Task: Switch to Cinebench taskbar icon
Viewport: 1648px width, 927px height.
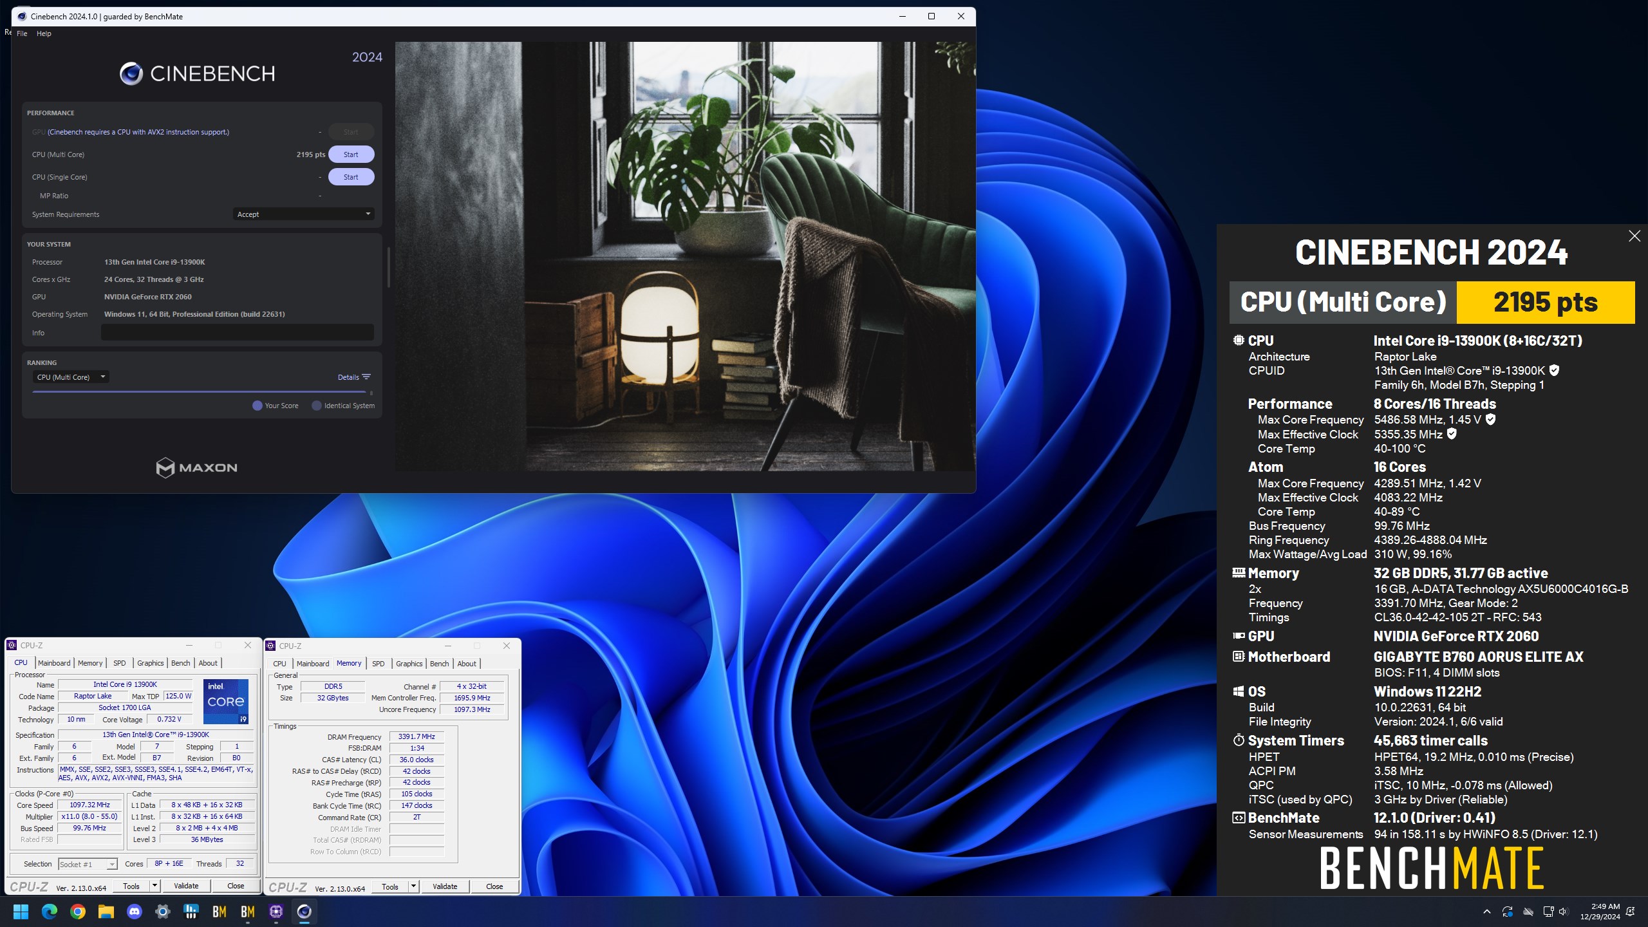Action: coord(304,912)
